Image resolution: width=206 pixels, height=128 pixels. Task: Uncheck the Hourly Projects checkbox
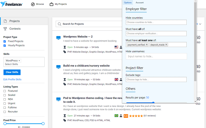[x=5, y=45]
